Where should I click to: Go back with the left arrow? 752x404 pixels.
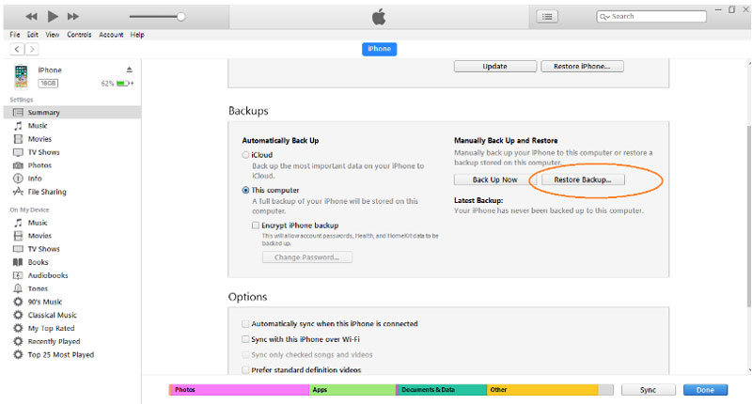coord(17,49)
